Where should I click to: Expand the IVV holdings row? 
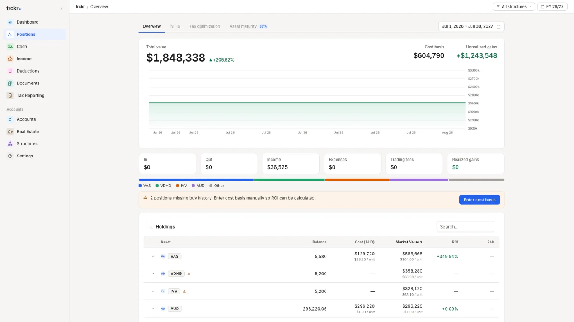[x=153, y=291]
